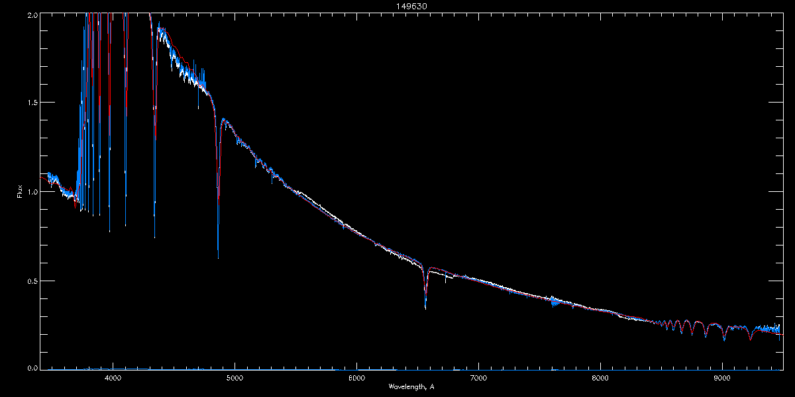
Task: Click the bottom of the absorption line near 4860
Action: click(x=218, y=255)
